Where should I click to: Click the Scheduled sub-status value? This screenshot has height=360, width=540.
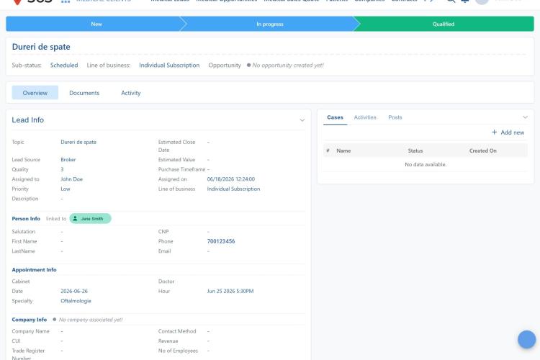tap(64, 65)
